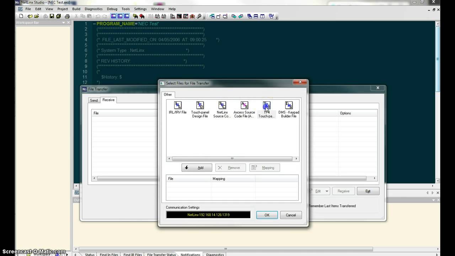Toggle the second view bar toolbar button

click(x=120, y=16)
